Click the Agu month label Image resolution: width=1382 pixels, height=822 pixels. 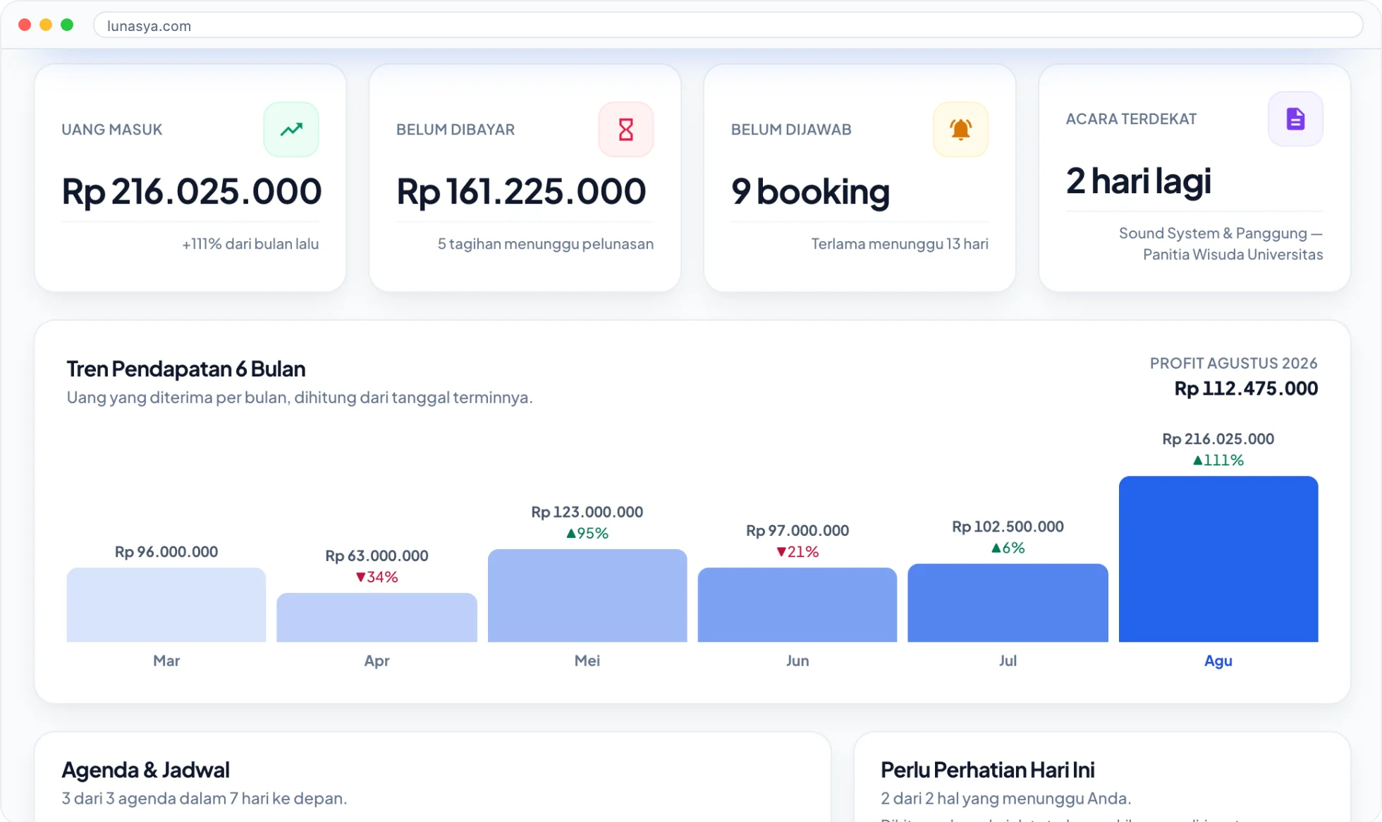(x=1218, y=661)
